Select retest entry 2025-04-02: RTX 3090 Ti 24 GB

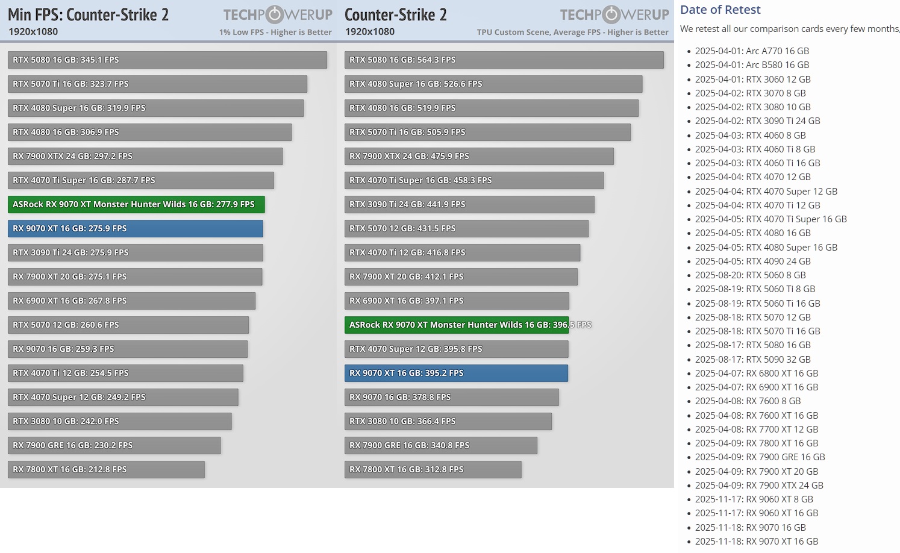tap(758, 121)
